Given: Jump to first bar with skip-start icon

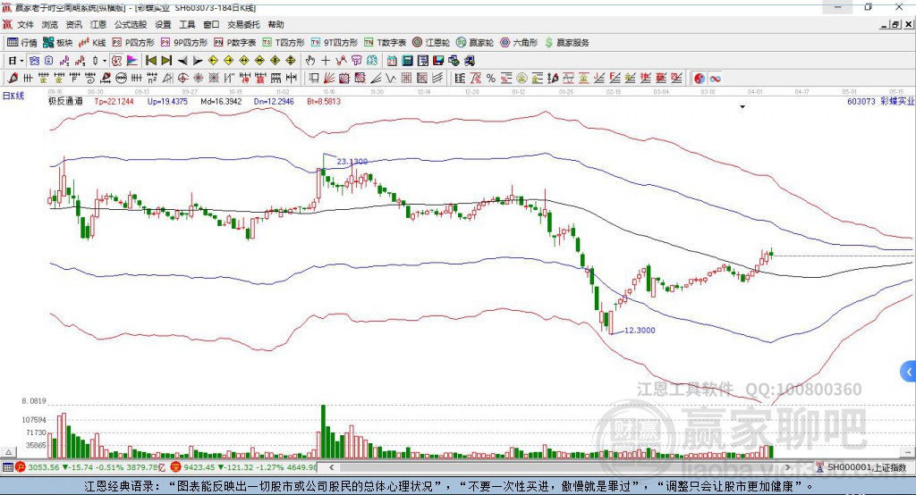Looking at the screenshot, I should pos(150,61).
